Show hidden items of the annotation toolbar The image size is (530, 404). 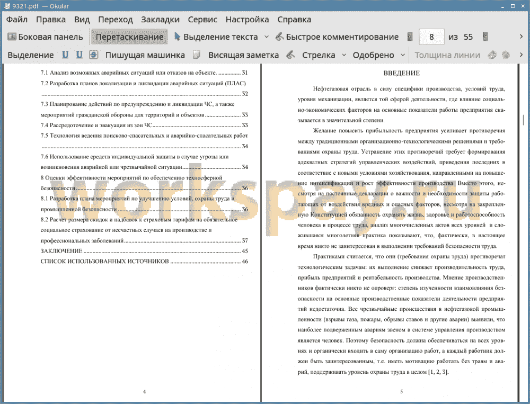(x=521, y=55)
